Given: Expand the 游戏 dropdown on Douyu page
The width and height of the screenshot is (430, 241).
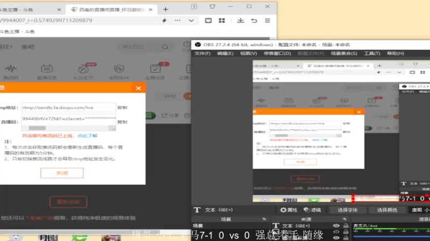Looking at the screenshot, I should [6, 47].
